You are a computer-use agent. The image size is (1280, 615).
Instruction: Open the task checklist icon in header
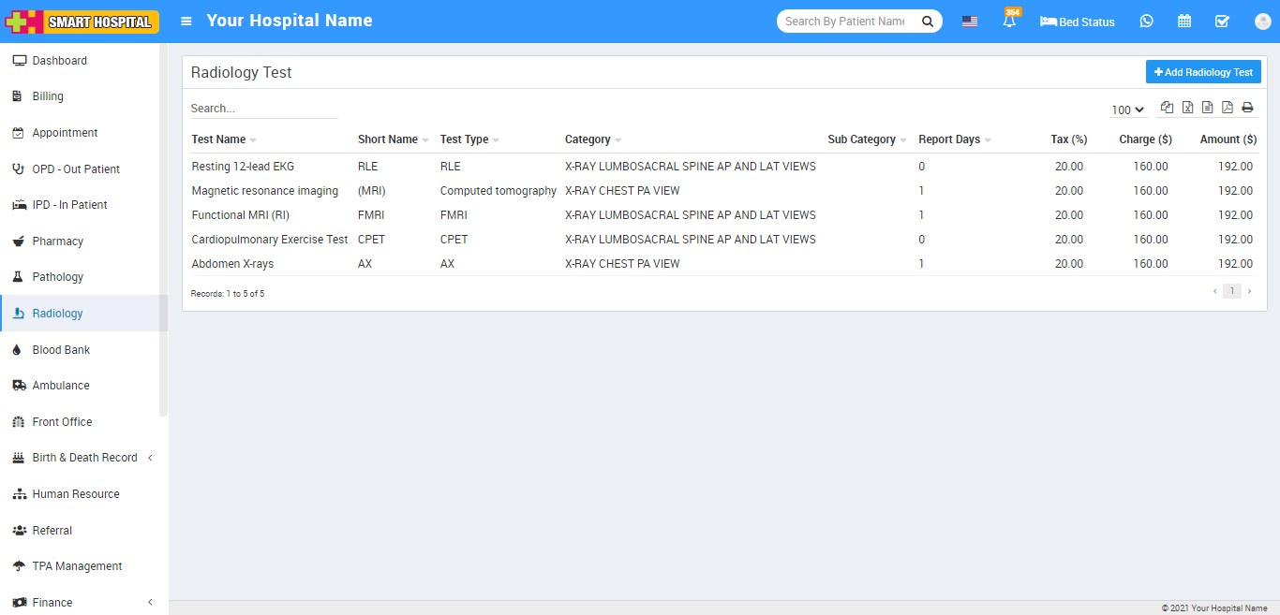click(x=1222, y=22)
